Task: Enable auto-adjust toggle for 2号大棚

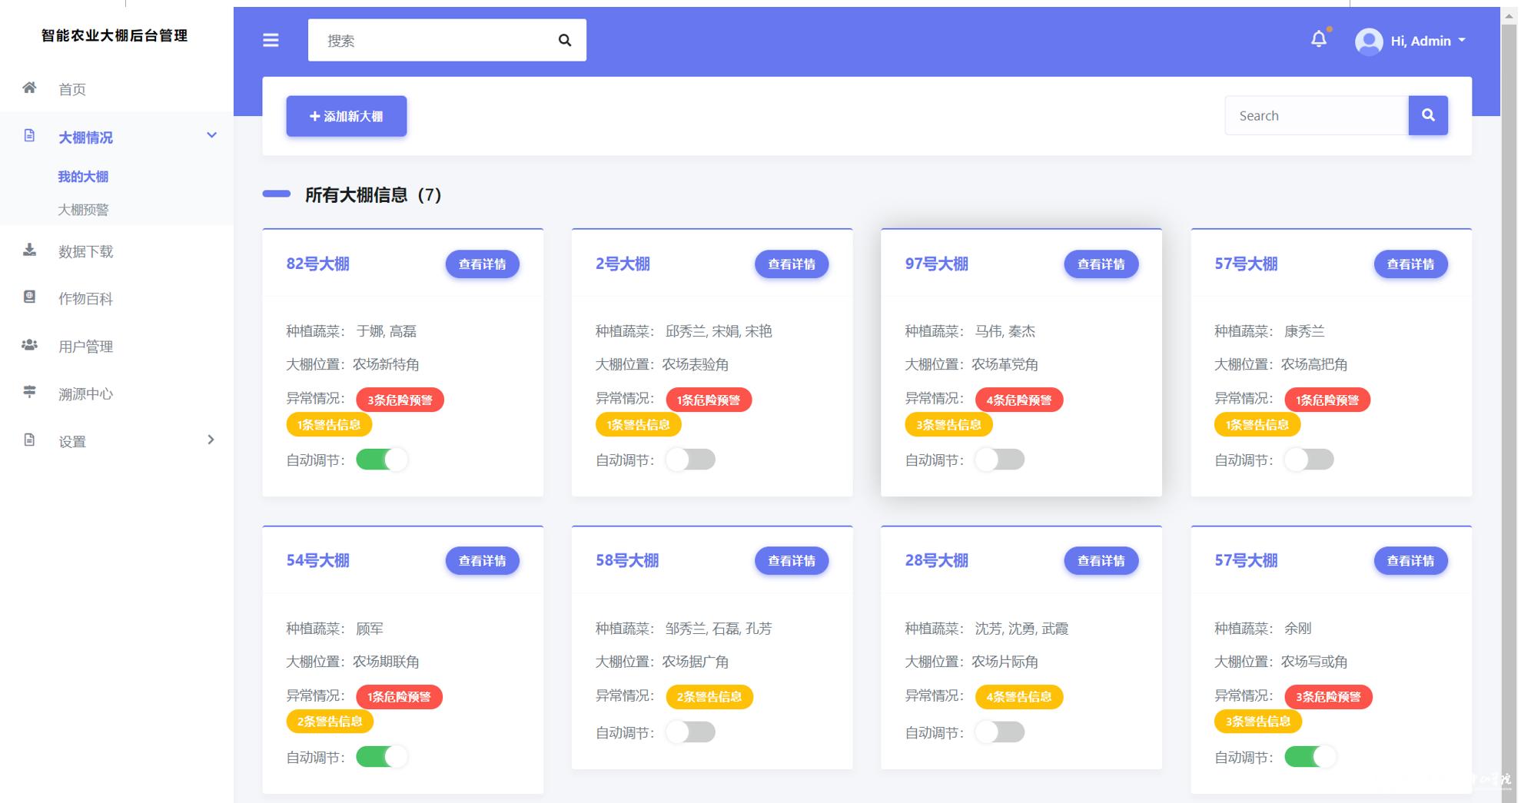Action: pos(690,460)
